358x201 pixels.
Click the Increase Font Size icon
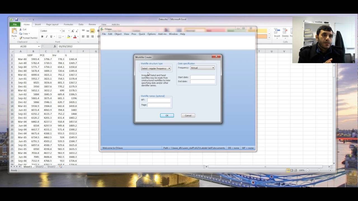72,31
